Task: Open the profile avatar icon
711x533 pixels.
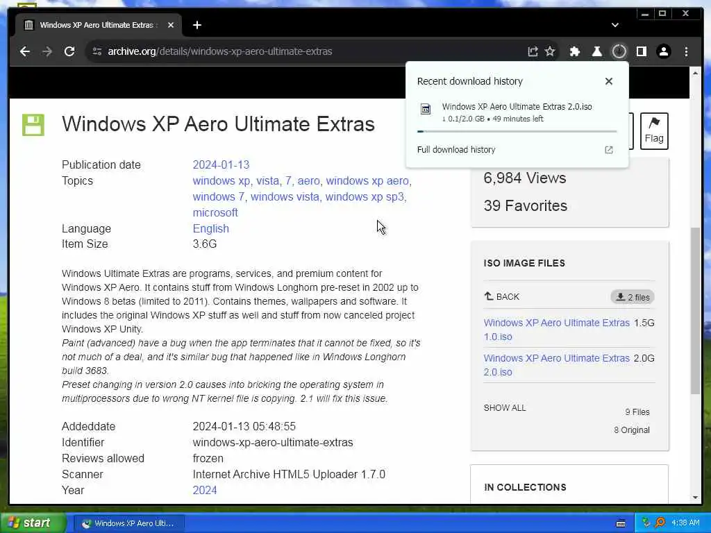Action: (663, 51)
